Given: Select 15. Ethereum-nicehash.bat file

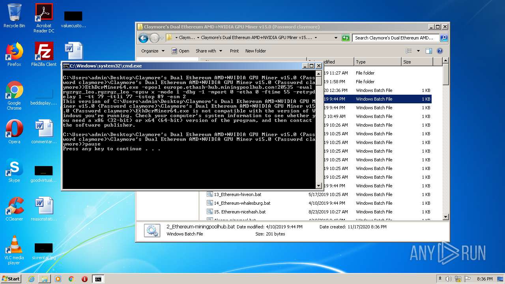Looking at the screenshot, I should (x=240, y=212).
